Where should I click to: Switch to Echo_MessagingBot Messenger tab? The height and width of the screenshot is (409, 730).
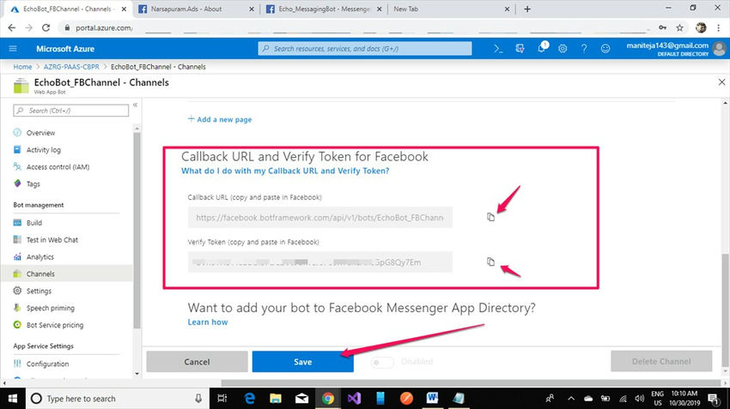[324, 9]
